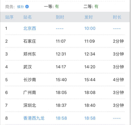This screenshot has height=125, width=131.
Task: Click departure time 11:09
Action: tap(89, 41)
